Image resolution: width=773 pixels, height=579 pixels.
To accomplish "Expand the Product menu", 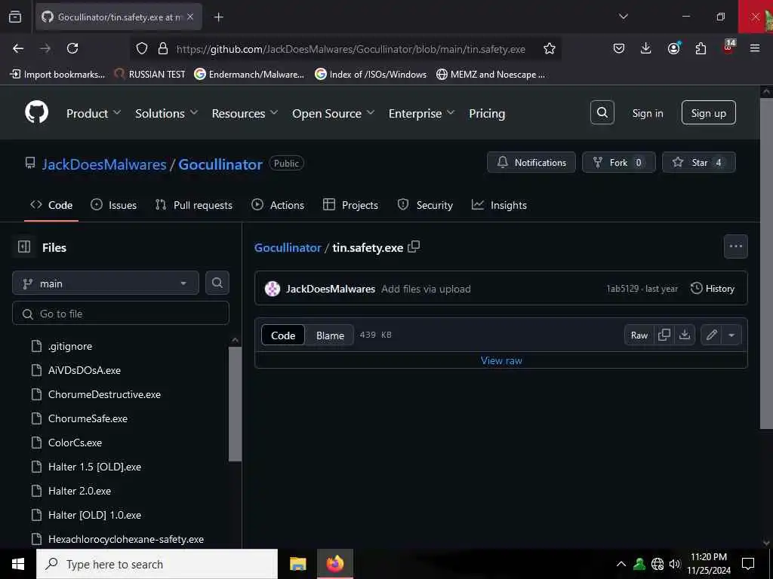I will point(94,113).
